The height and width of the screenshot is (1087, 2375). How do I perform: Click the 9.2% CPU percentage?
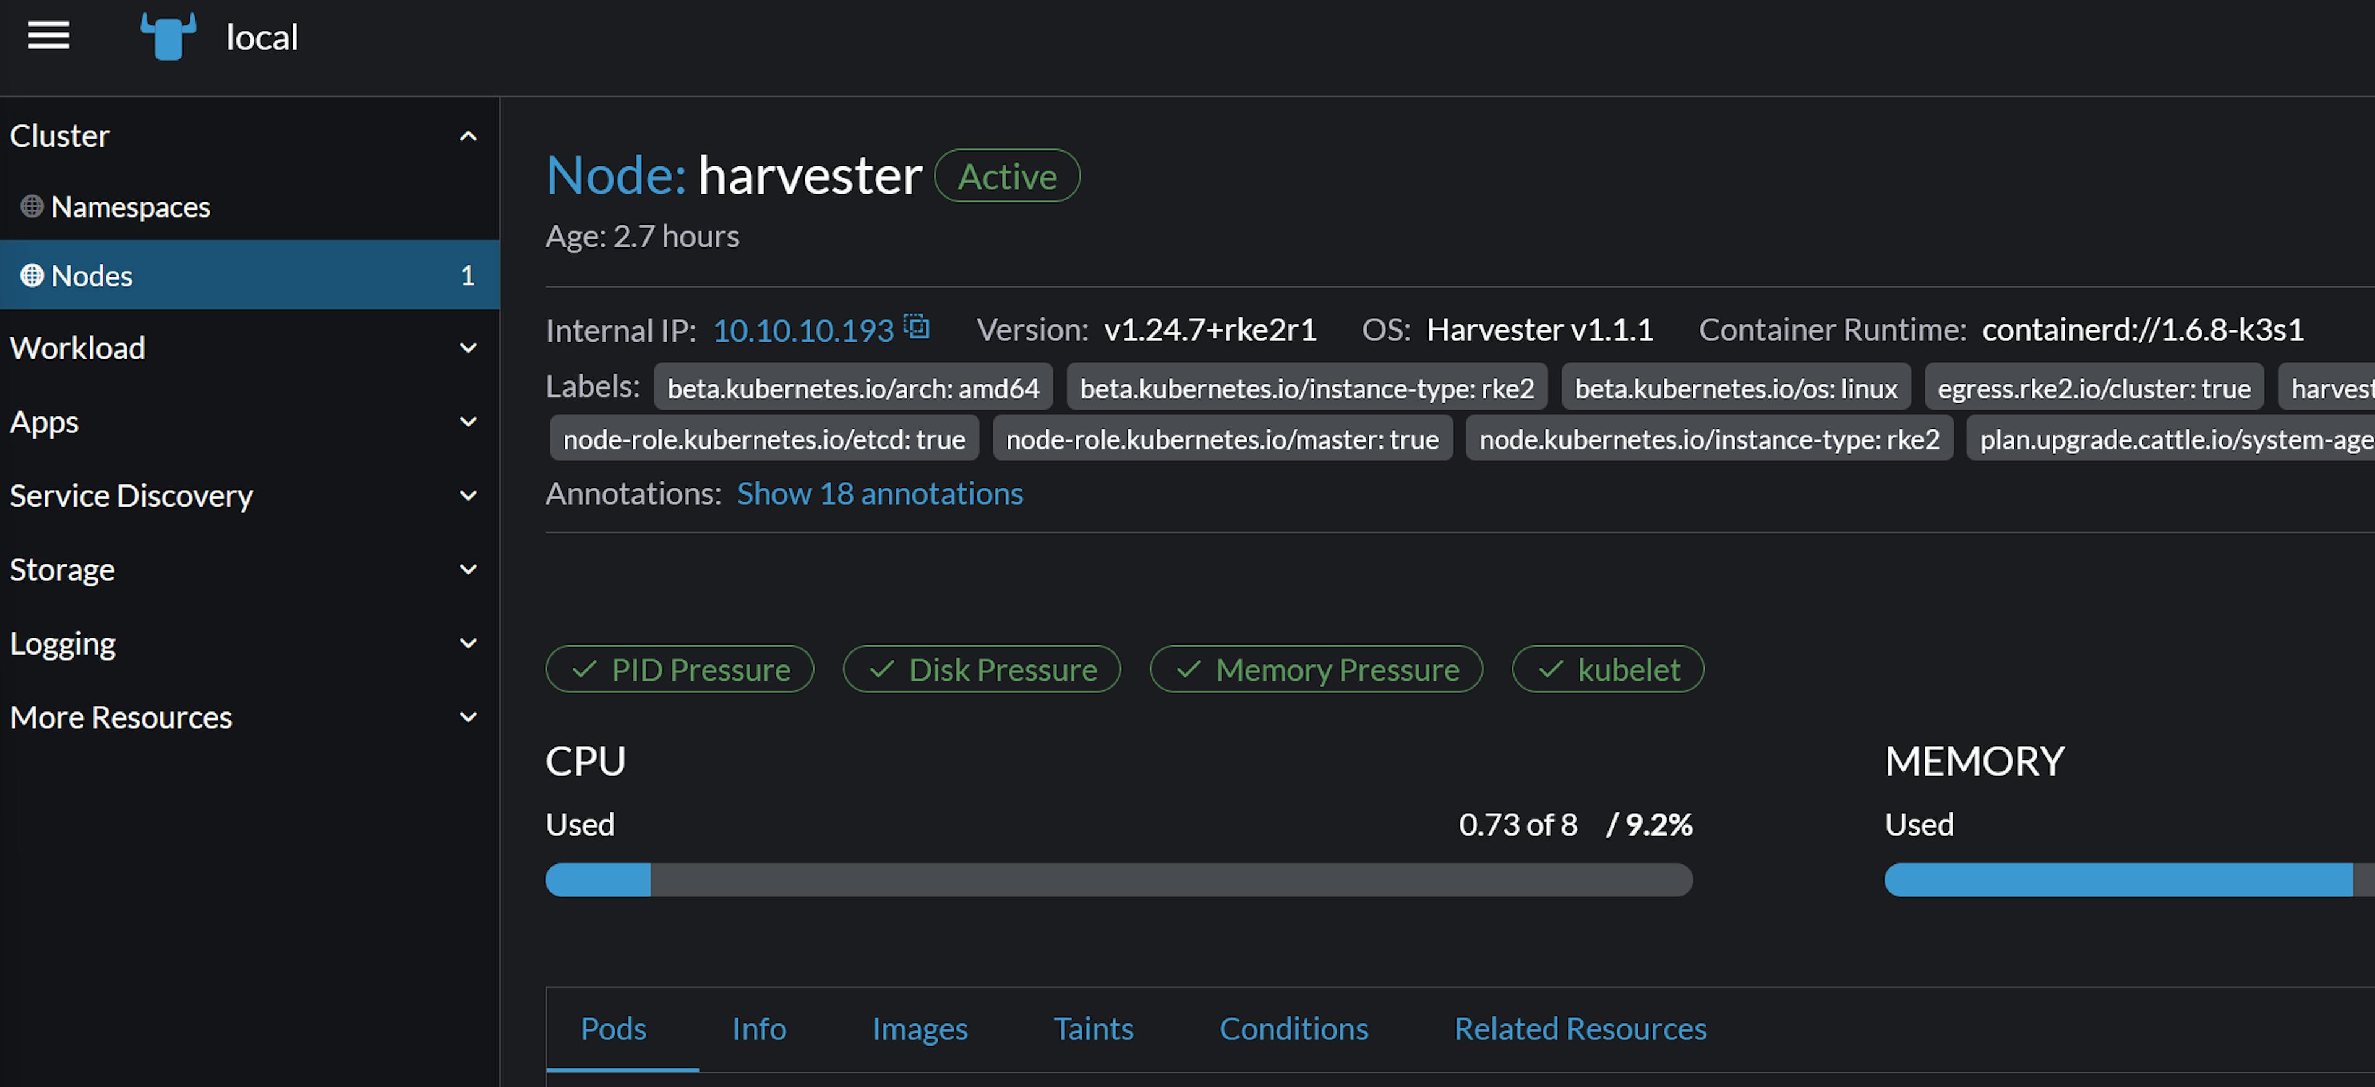1659,824
